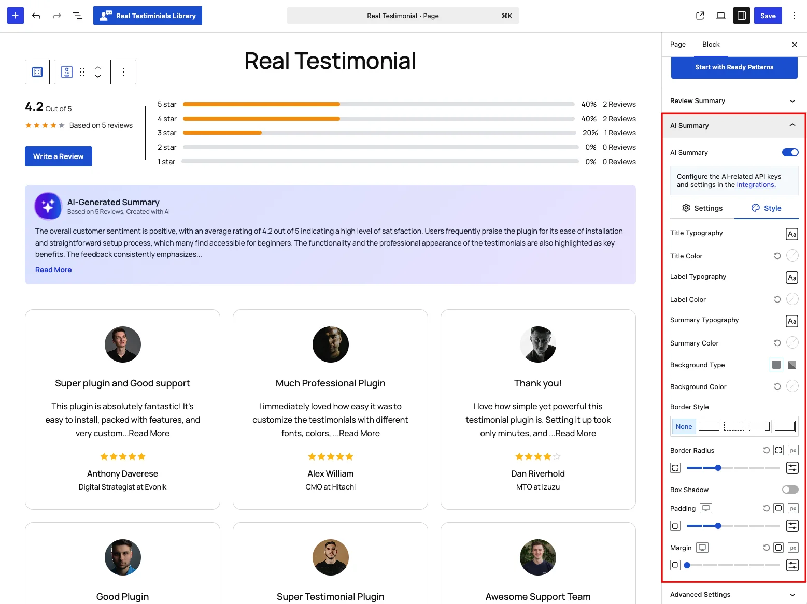Choose gradient Background Type
807x604 pixels.
(792, 365)
